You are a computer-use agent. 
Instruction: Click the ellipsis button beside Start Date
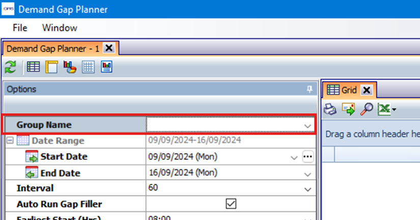(x=307, y=157)
